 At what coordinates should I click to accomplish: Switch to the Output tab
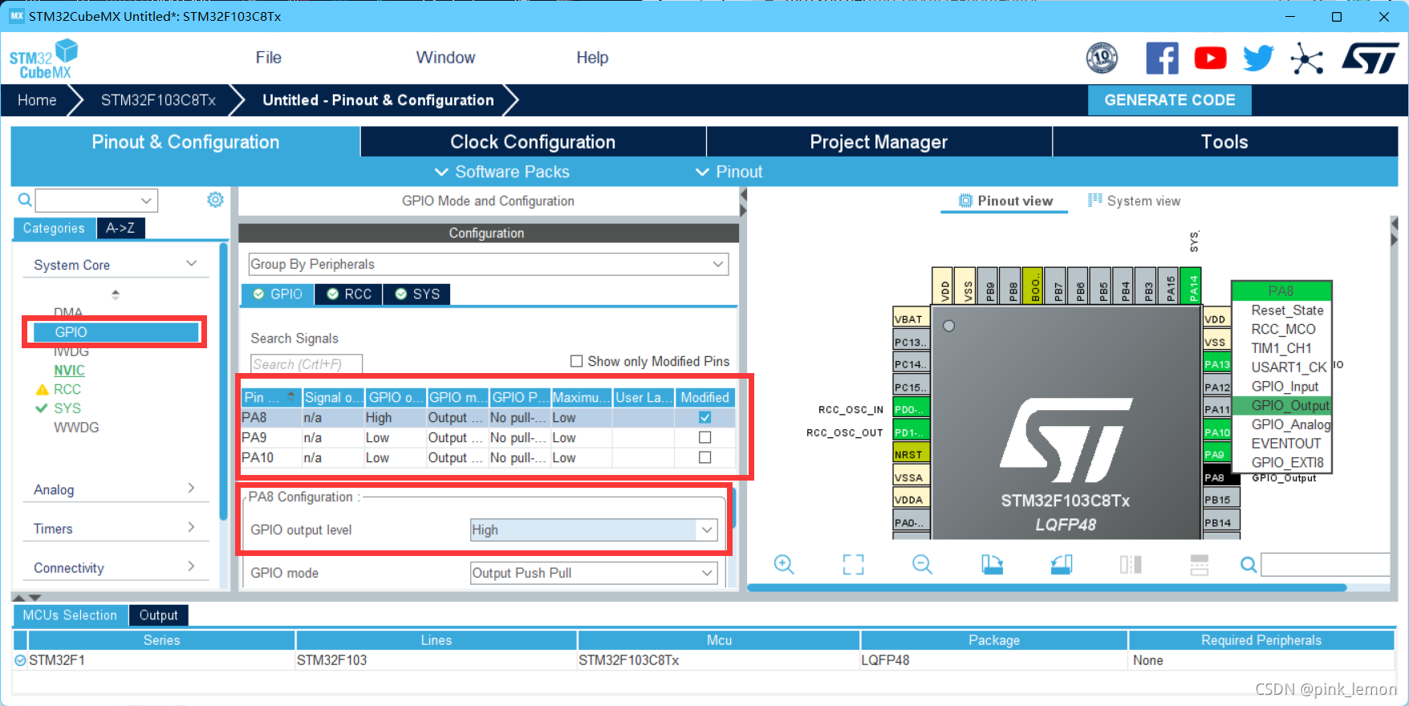[158, 615]
